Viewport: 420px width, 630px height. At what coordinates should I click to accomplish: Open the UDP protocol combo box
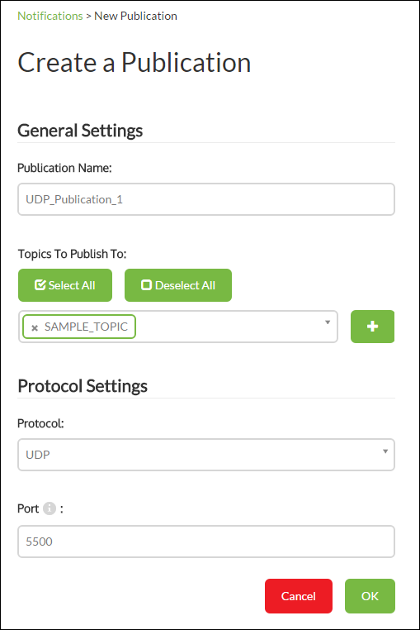point(206,455)
